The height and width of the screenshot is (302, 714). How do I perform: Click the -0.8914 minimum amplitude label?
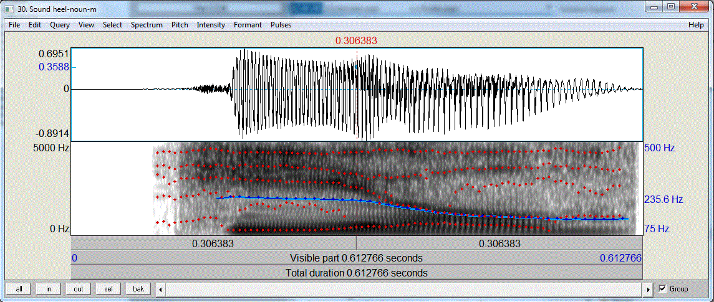tap(52, 133)
